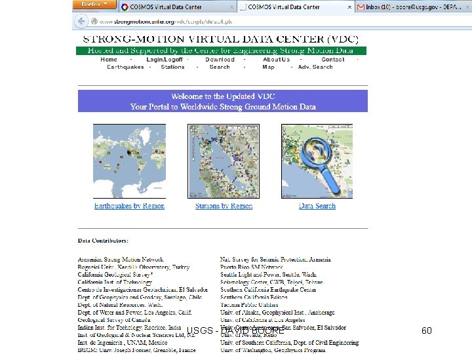Click Armenian Strong Motion Network text

tap(121, 260)
